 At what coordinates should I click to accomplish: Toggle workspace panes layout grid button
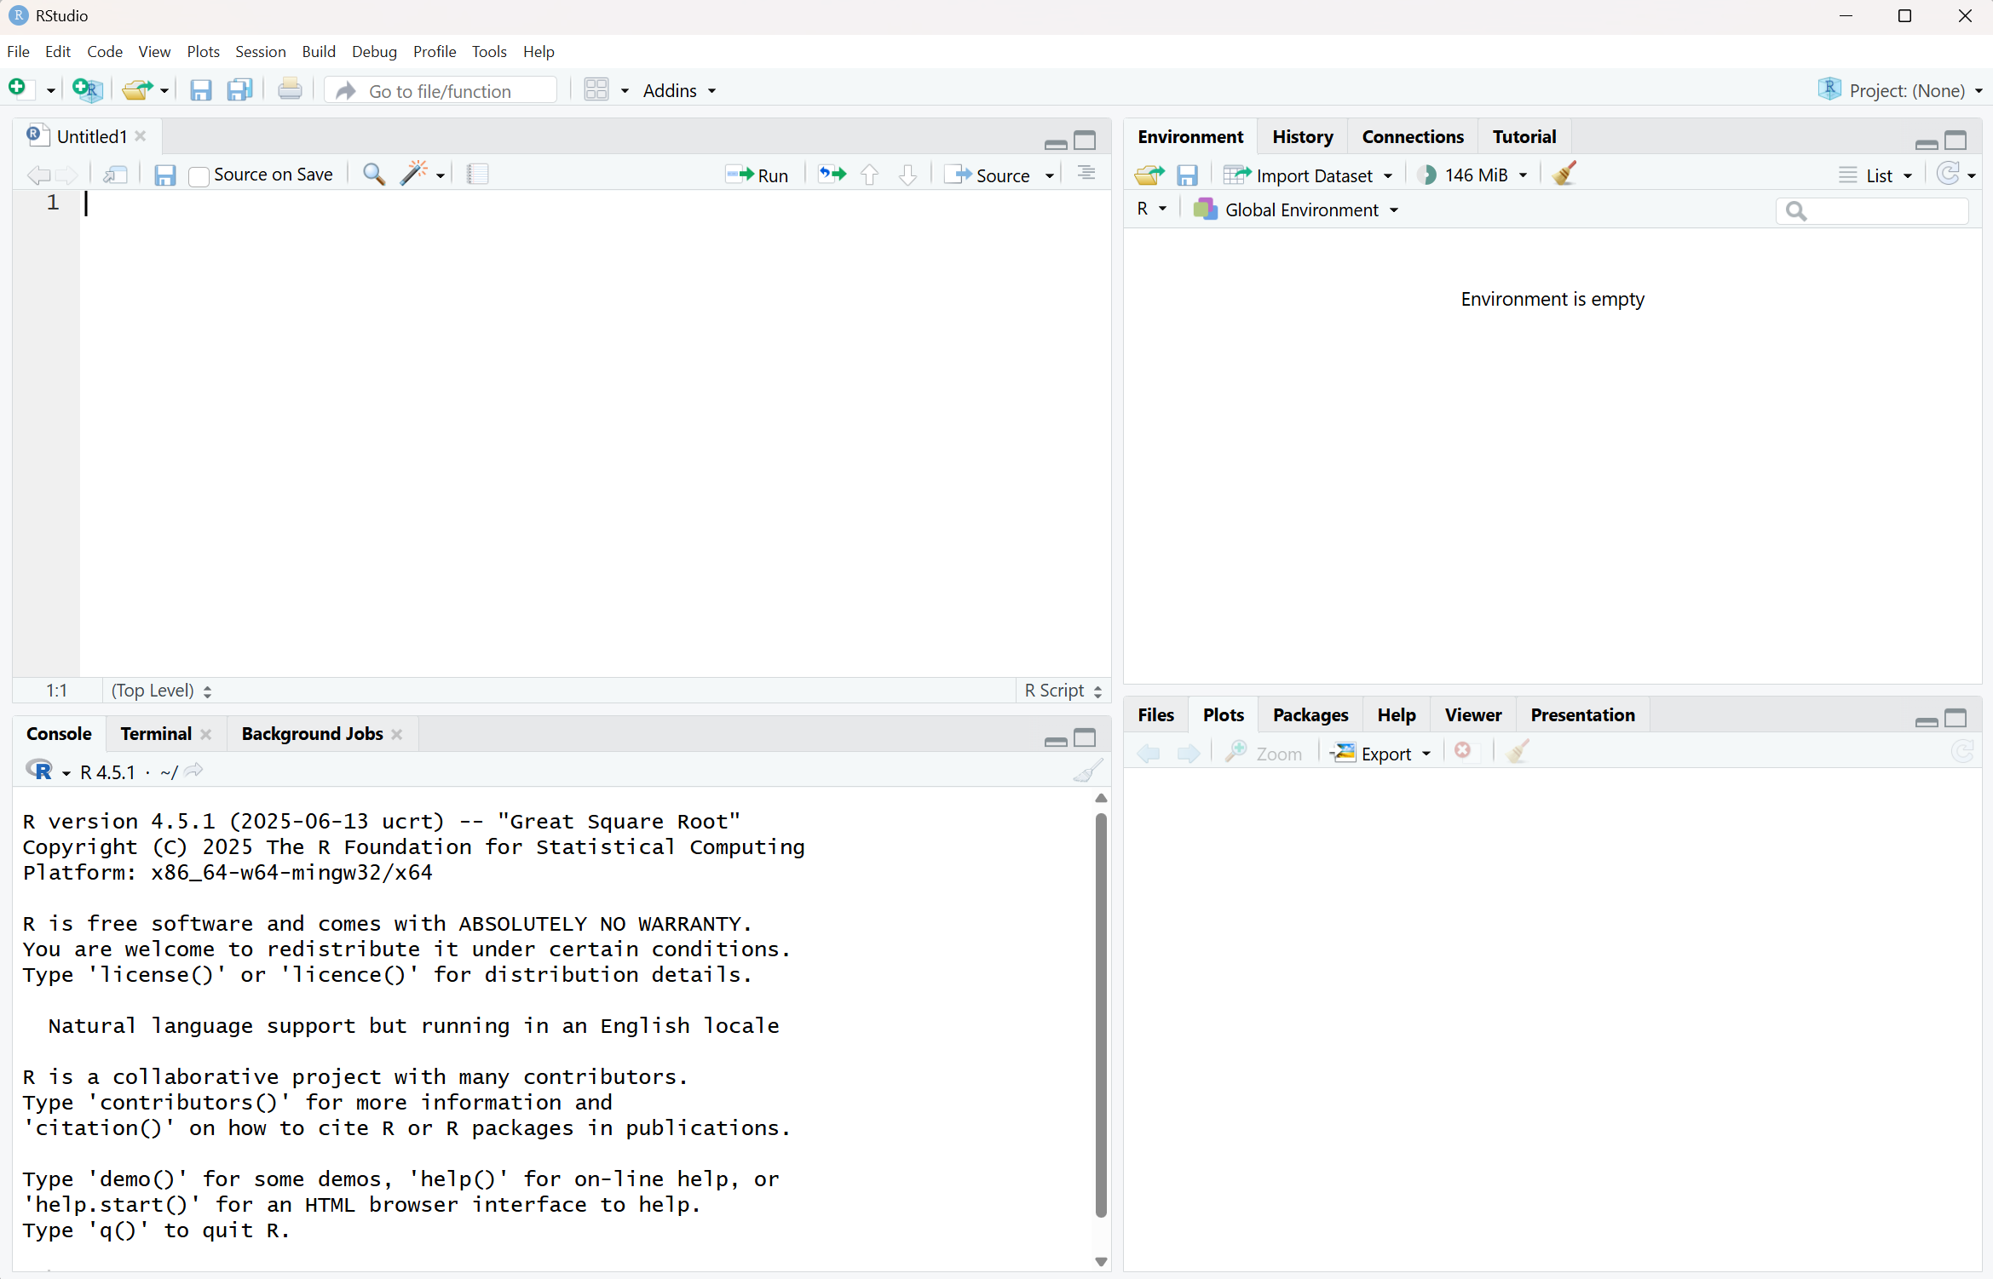point(596,90)
